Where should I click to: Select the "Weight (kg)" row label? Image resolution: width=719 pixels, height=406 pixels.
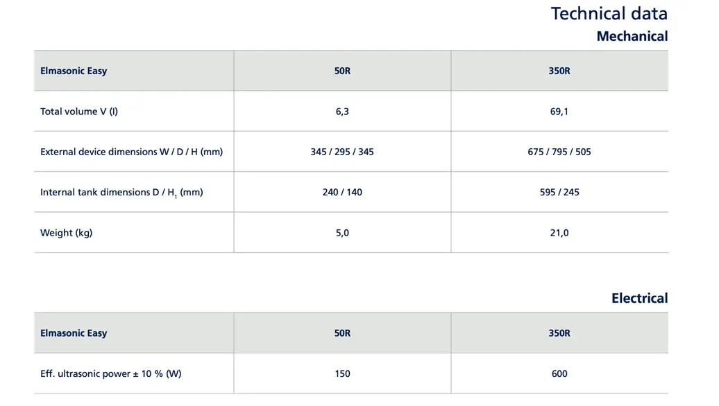click(x=67, y=233)
